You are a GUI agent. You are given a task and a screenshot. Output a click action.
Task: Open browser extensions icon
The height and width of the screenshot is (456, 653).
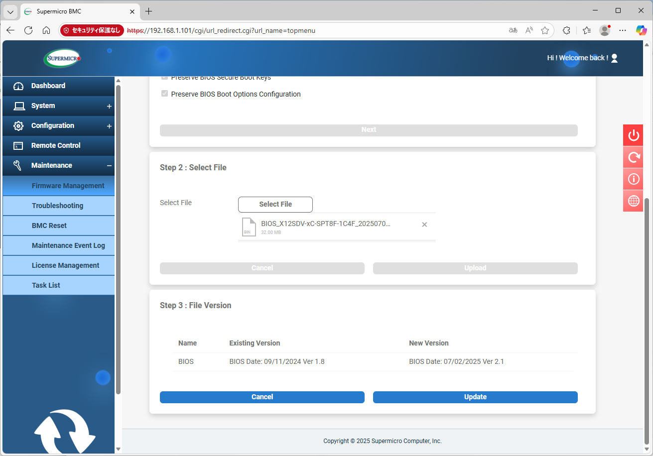coord(566,30)
